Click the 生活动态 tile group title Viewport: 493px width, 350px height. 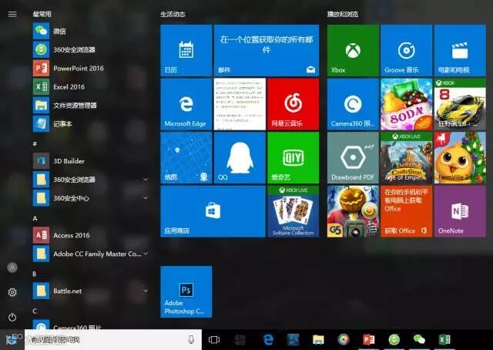click(173, 14)
